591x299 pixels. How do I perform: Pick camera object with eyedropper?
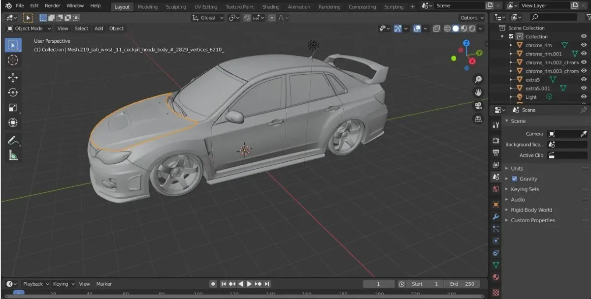click(x=584, y=134)
